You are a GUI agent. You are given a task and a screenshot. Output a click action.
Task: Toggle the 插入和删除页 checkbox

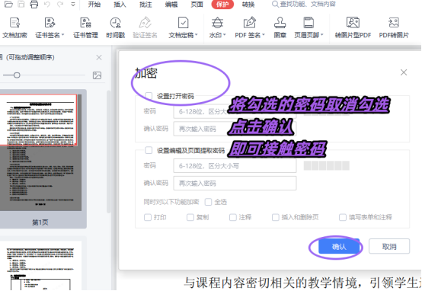click(x=275, y=217)
